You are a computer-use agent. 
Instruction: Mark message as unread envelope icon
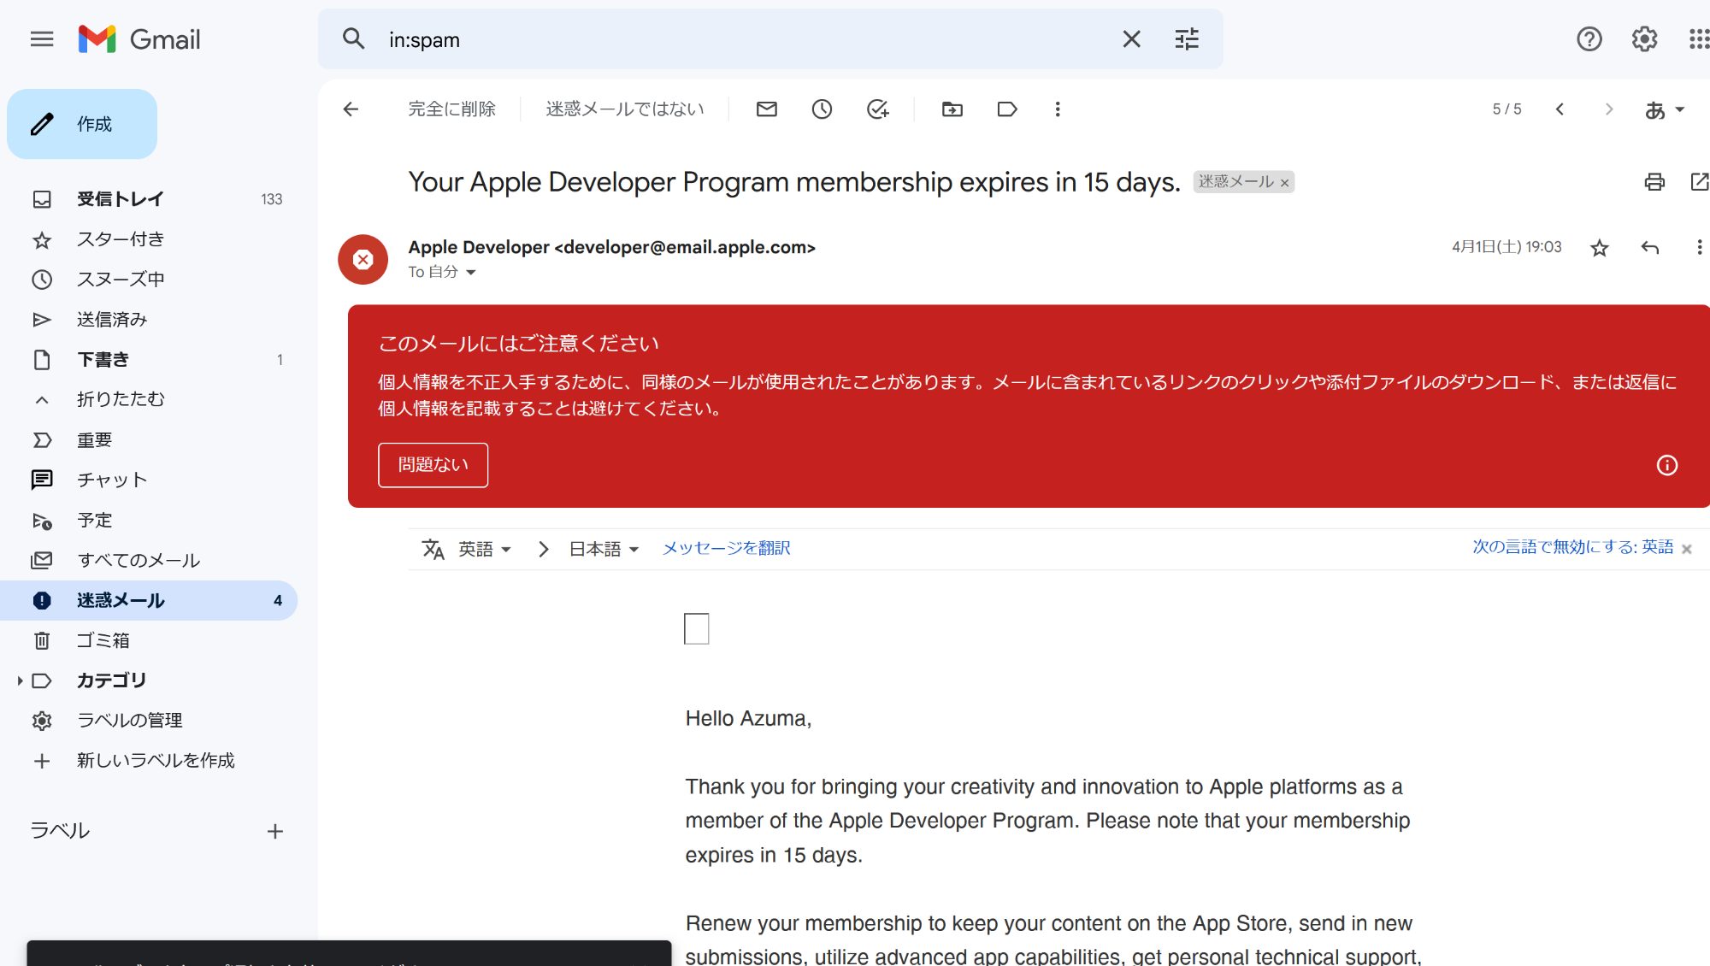click(767, 109)
